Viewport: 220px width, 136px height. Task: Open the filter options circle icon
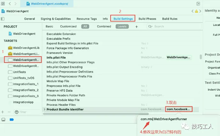pyautogui.click(x=17, y=112)
